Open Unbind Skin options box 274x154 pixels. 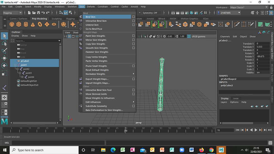(133, 25)
